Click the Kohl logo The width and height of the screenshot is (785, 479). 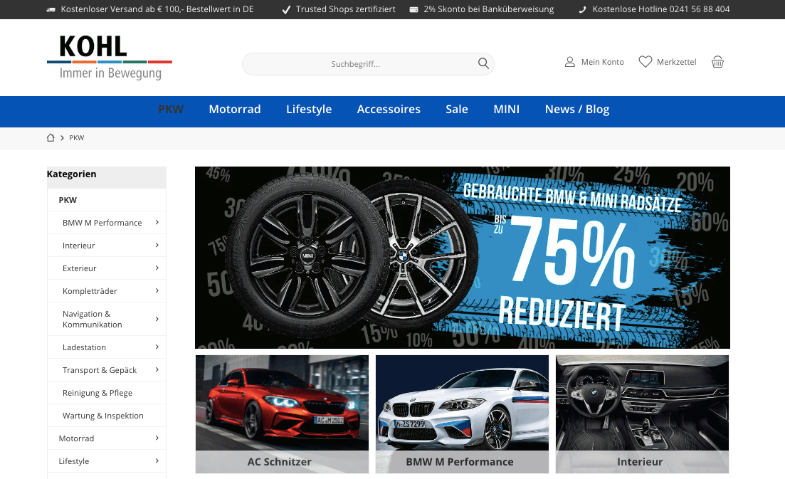(x=110, y=58)
